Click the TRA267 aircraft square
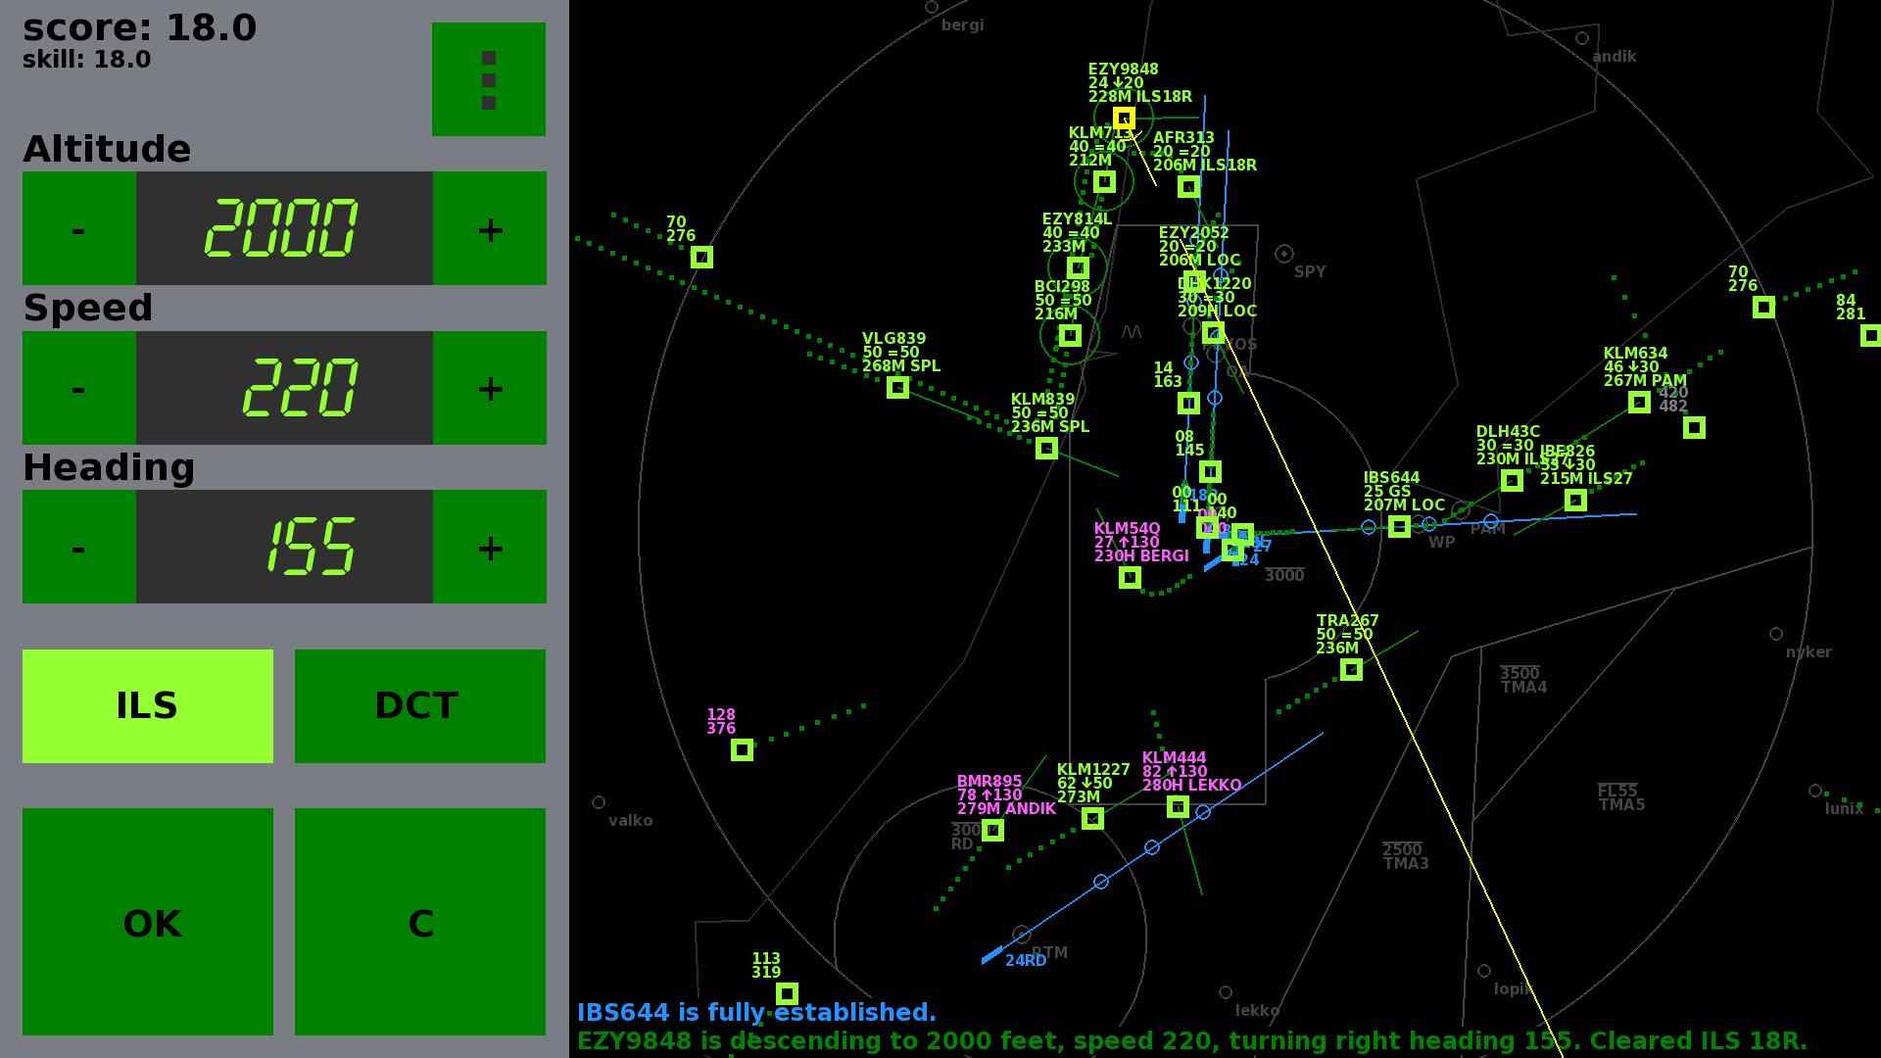Image resolution: width=1881 pixels, height=1058 pixels. click(x=1351, y=669)
